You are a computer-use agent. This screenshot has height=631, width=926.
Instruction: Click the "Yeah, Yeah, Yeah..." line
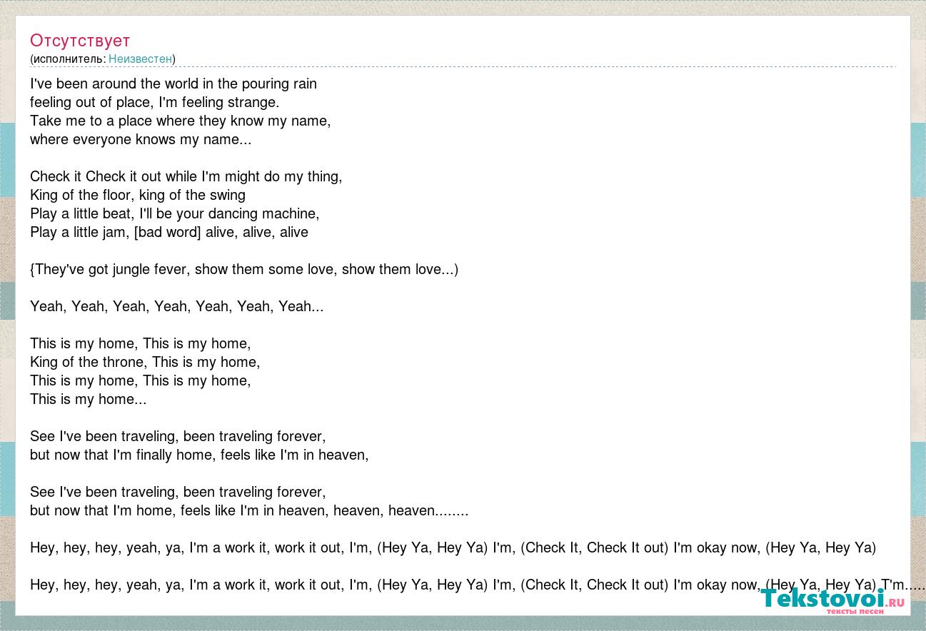[x=177, y=306]
